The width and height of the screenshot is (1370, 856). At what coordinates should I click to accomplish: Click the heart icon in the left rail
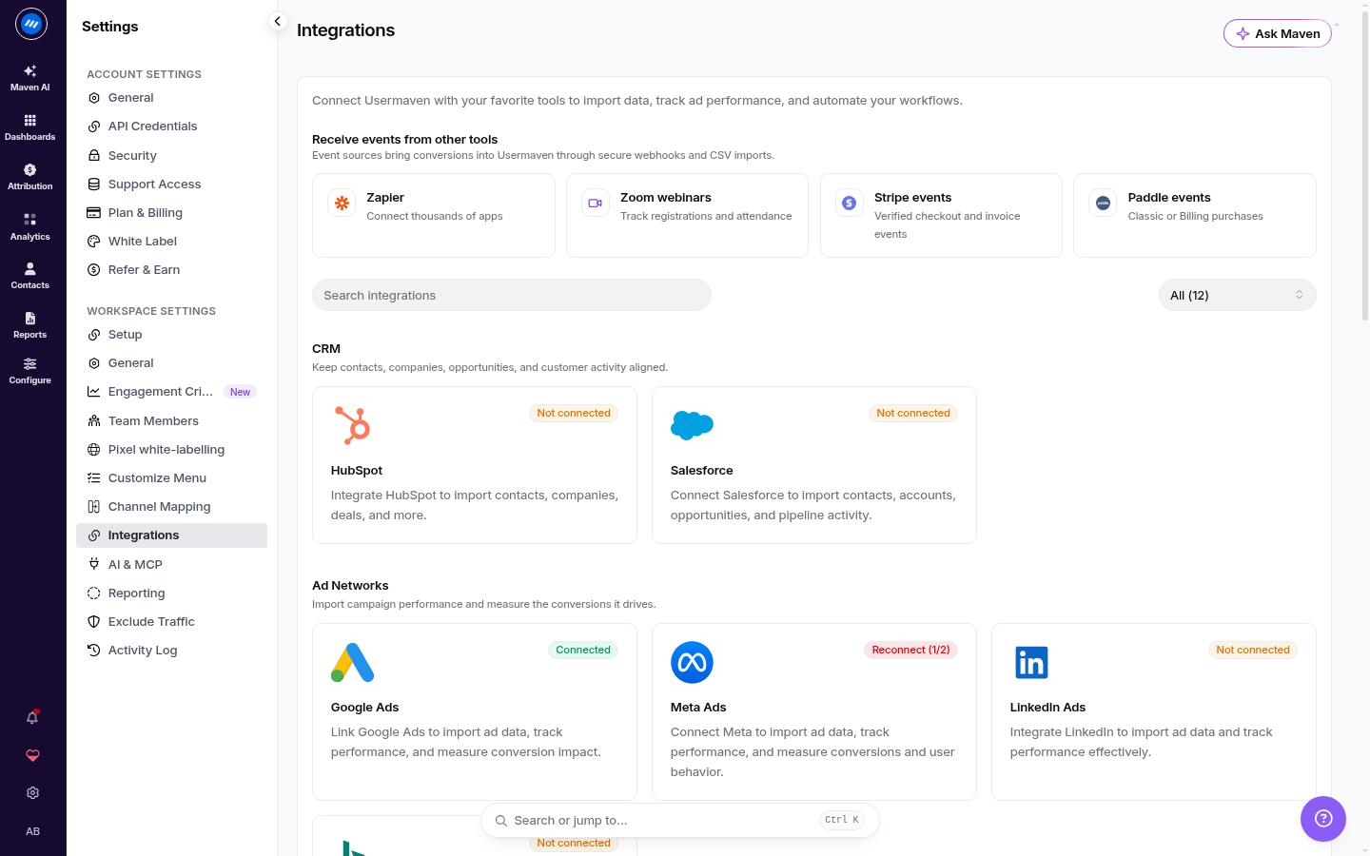[32, 755]
